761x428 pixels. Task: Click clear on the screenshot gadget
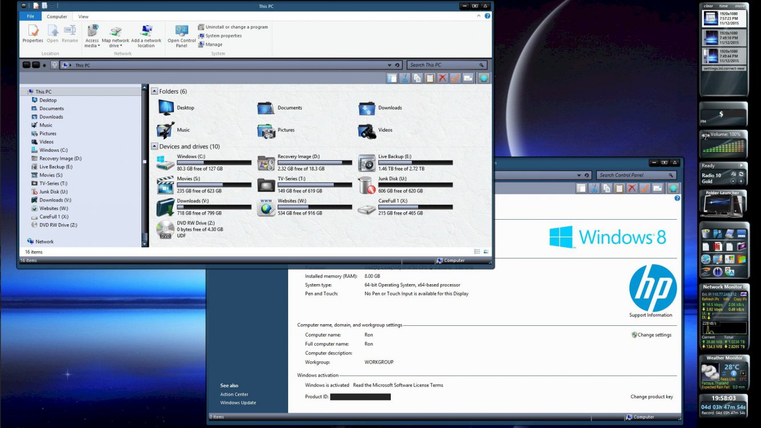tap(709, 6)
